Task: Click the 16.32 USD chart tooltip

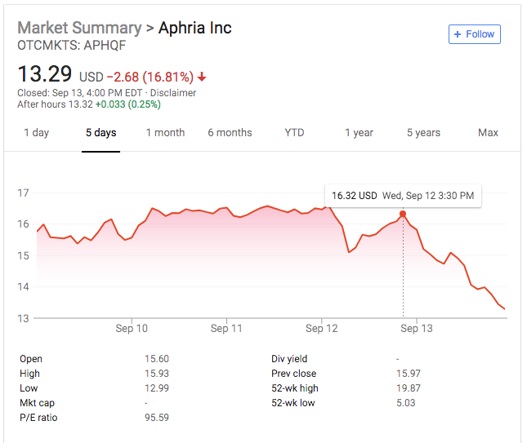Action: point(403,196)
